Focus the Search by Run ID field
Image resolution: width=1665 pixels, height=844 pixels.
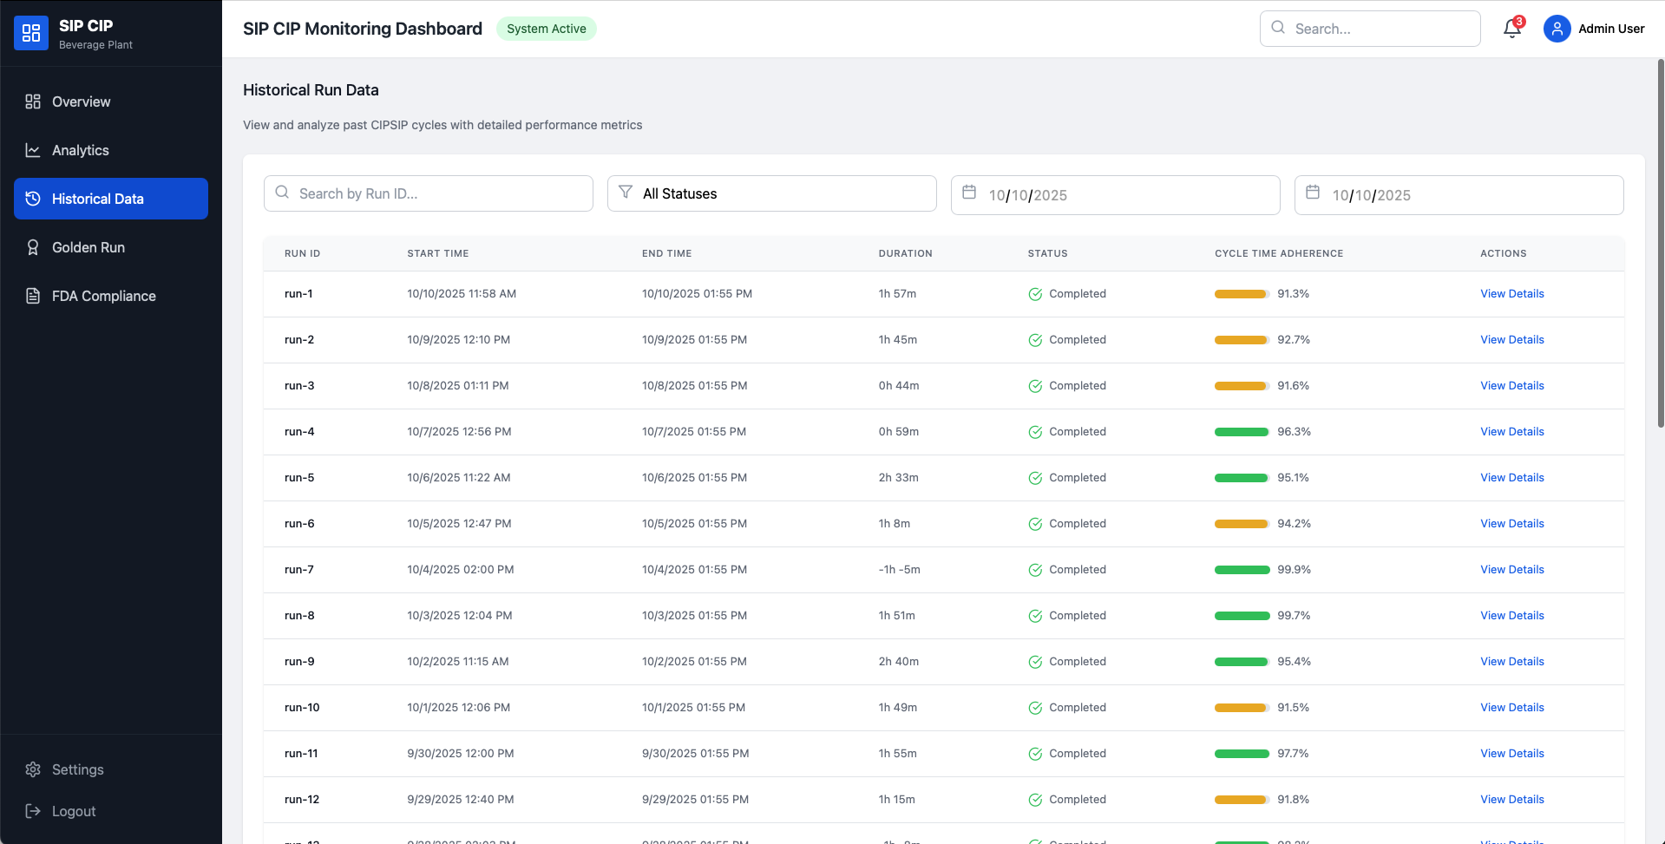429,193
